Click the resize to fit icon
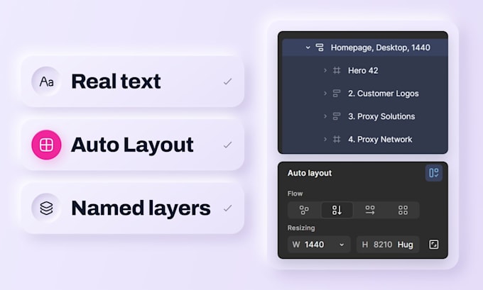483x290 pixels. point(434,245)
